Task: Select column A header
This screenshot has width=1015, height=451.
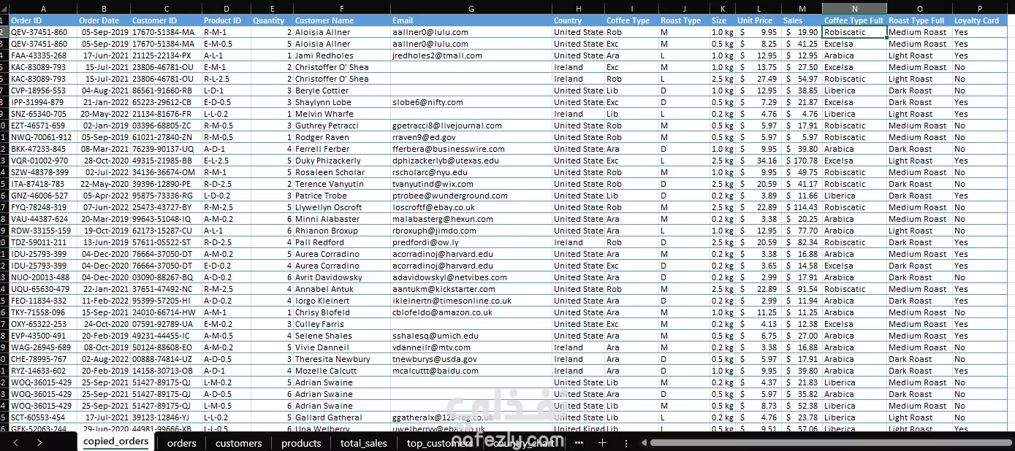Action: pyautogui.click(x=43, y=9)
